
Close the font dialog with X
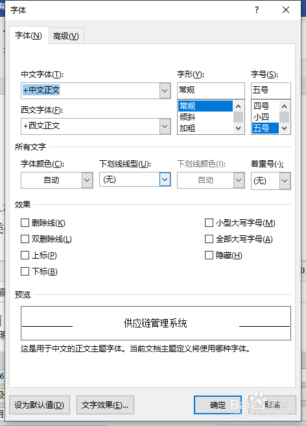click(286, 10)
